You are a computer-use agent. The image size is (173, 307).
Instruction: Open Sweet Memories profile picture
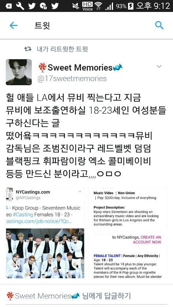point(19,72)
